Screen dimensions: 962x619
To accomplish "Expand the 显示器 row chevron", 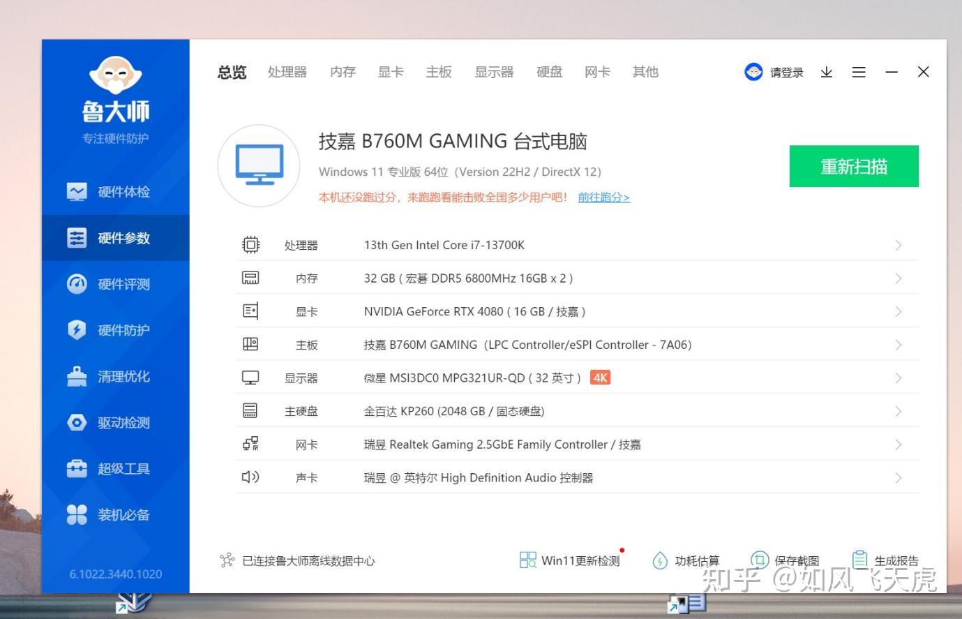I will 899,378.
